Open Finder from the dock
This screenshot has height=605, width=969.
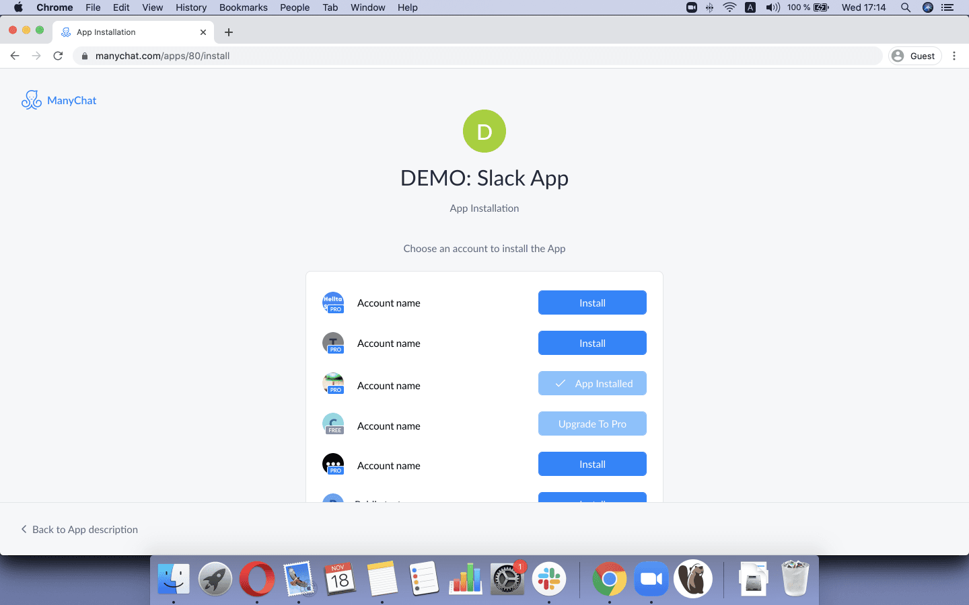point(174,579)
